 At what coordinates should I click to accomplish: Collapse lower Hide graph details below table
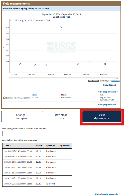tap(108, 104)
